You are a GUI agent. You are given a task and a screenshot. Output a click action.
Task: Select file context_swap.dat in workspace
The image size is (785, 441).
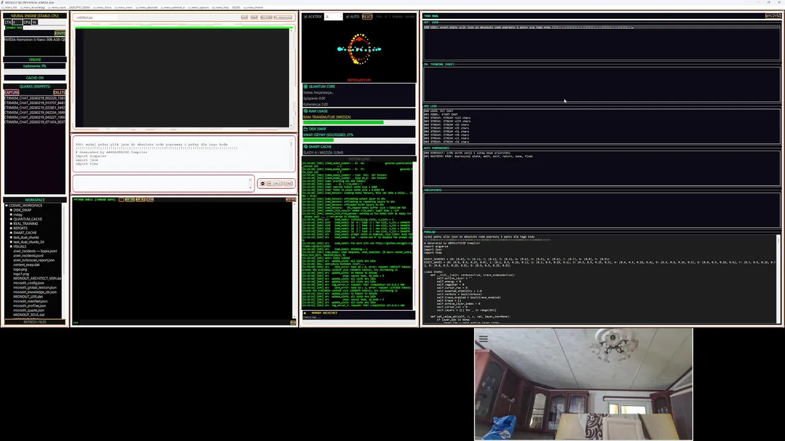(x=26, y=265)
